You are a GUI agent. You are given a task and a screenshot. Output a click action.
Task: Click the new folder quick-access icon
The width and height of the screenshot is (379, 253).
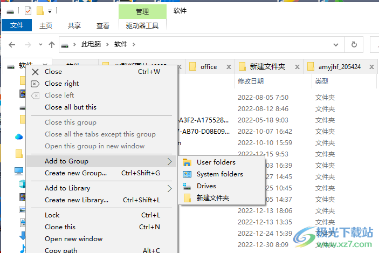click(40, 11)
